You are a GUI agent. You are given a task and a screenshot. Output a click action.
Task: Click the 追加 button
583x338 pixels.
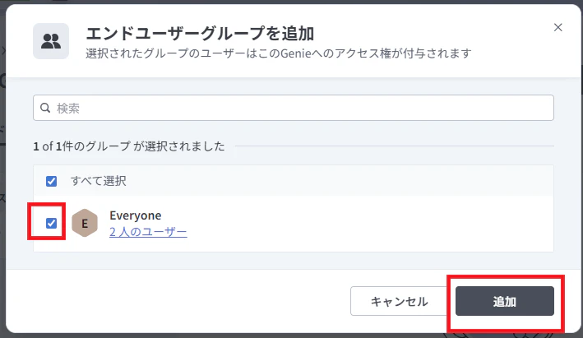point(505,301)
